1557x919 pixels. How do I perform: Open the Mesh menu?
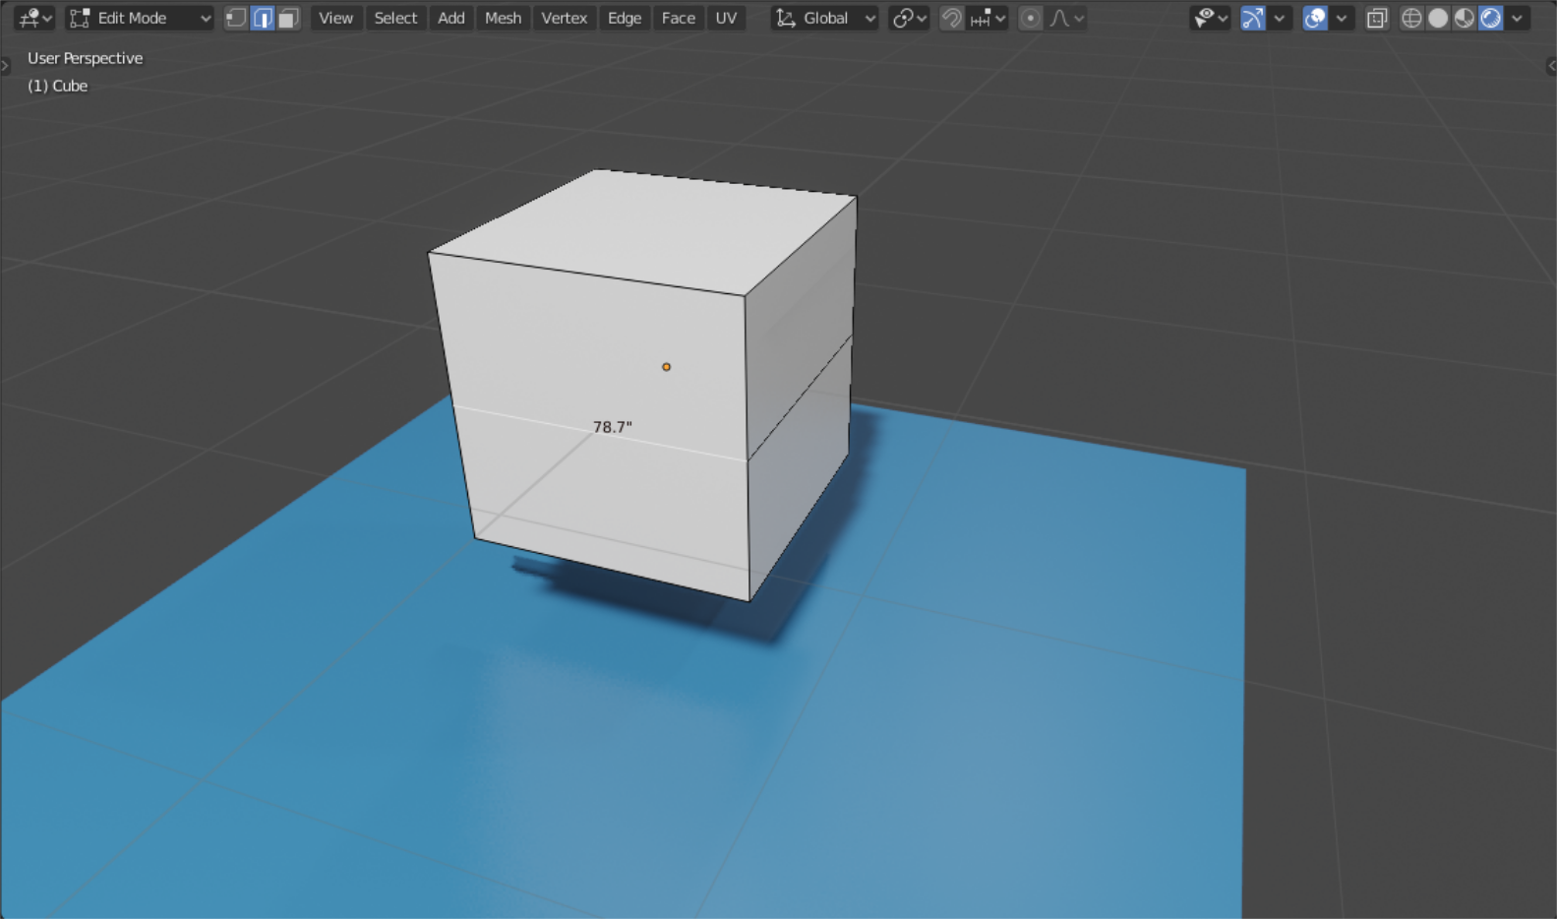504,18
